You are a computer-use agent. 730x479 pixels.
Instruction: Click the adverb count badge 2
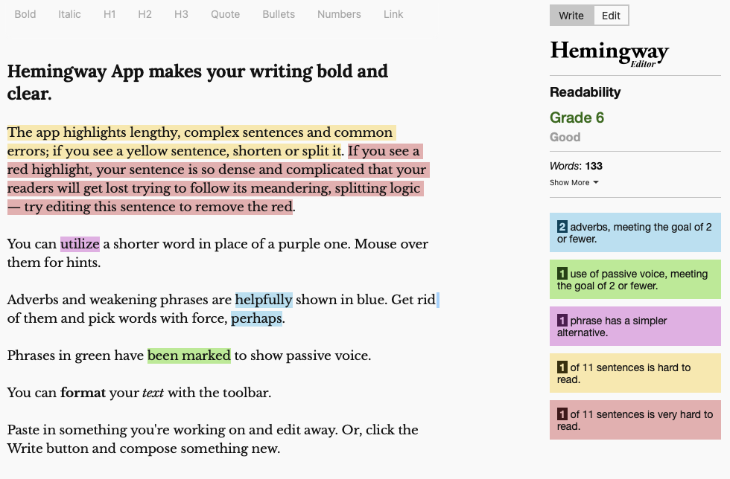(562, 226)
